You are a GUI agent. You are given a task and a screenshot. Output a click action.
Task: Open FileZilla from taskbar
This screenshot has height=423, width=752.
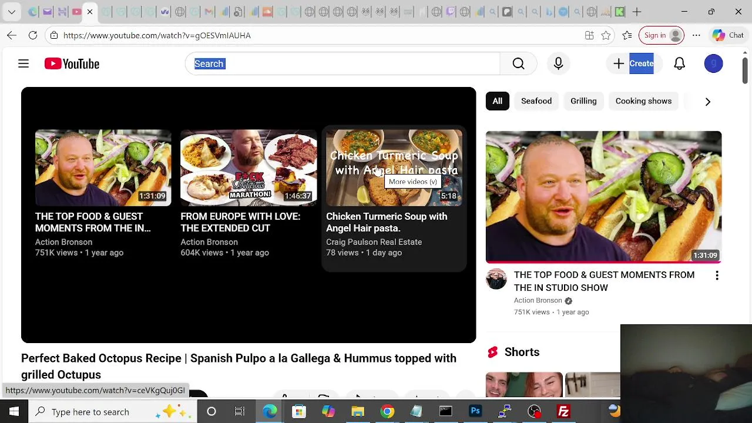click(x=563, y=412)
